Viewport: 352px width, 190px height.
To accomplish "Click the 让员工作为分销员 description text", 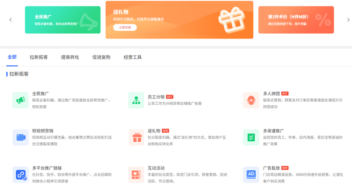I will pyautogui.click(x=175, y=103).
